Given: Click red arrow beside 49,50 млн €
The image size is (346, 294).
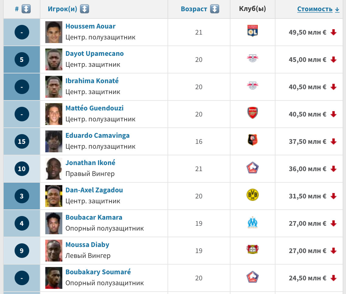Looking at the screenshot, I should (334, 32).
